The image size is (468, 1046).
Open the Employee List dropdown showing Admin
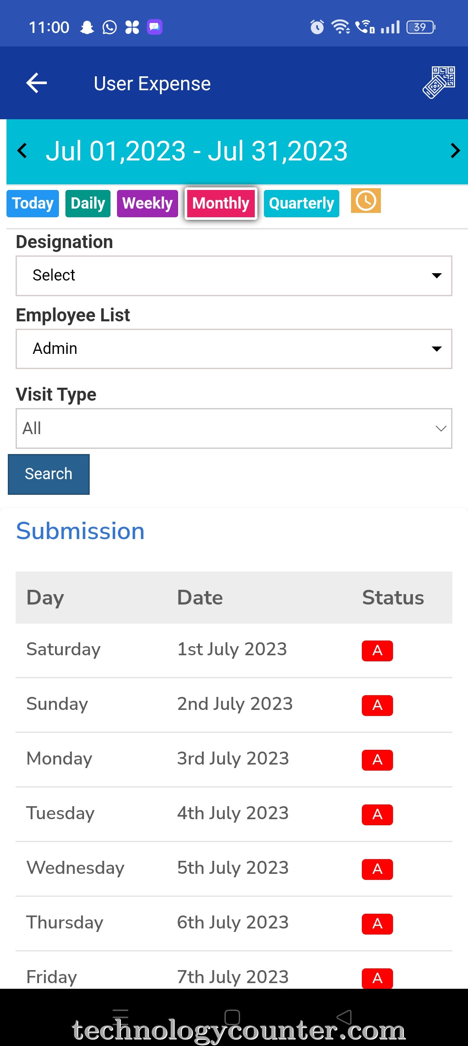pyautogui.click(x=234, y=349)
